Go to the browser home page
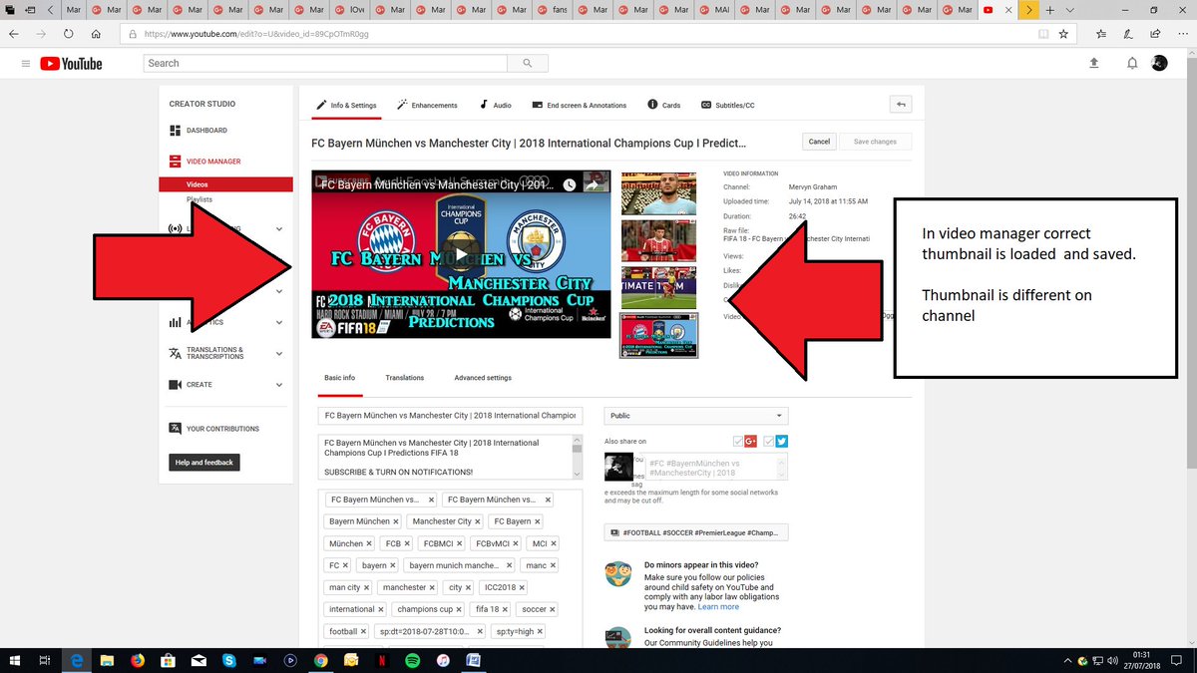1197x673 pixels. pyautogui.click(x=95, y=33)
